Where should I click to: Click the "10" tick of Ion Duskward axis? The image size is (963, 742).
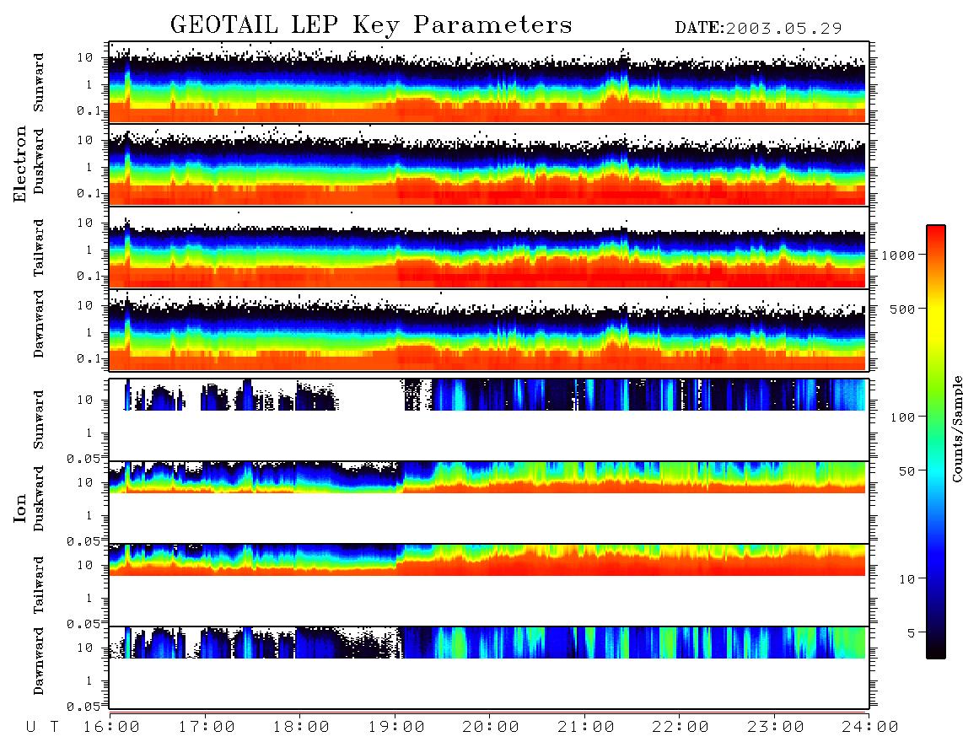point(85,483)
